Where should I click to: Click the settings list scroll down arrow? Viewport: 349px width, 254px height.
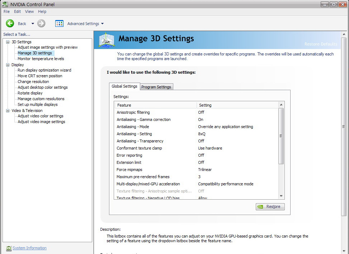(281, 196)
